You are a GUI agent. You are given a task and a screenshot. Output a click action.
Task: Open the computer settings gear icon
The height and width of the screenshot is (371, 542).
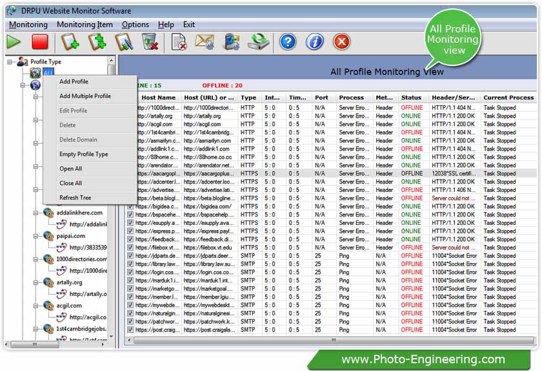click(x=232, y=42)
